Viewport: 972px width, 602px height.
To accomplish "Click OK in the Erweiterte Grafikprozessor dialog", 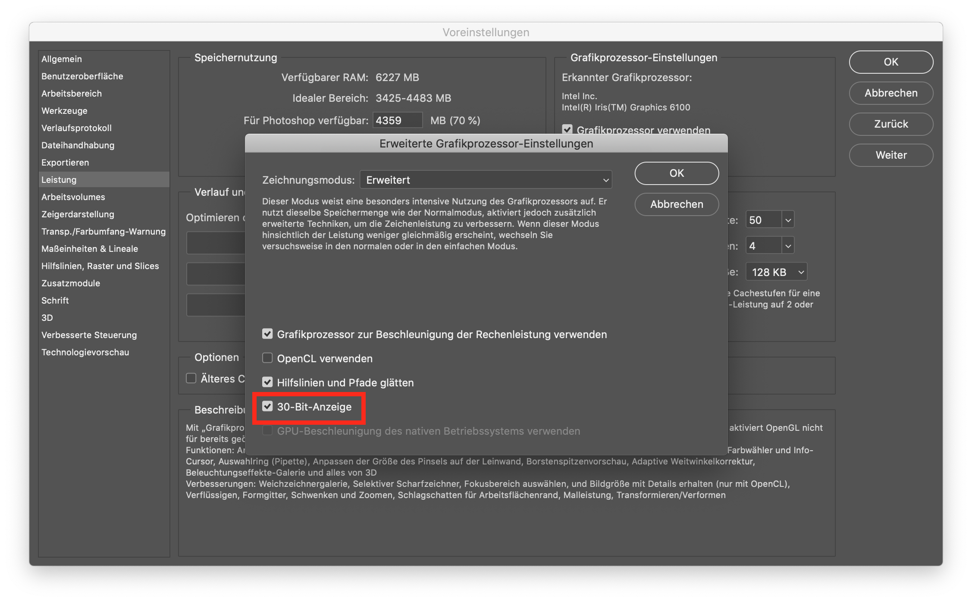I will point(676,173).
